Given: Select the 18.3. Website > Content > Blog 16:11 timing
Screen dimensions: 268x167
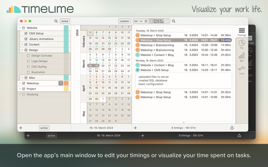Looking at the screenshot, I should pyautogui.click(x=184, y=65).
